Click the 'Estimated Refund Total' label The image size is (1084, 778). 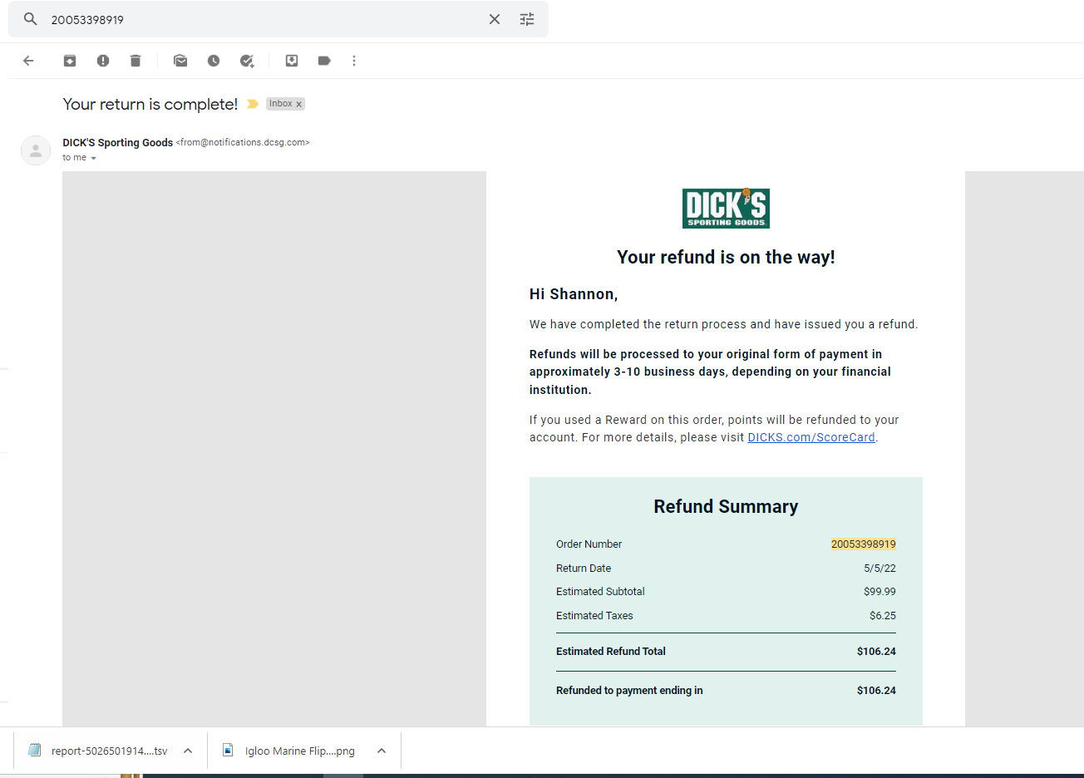pos(611,652)
